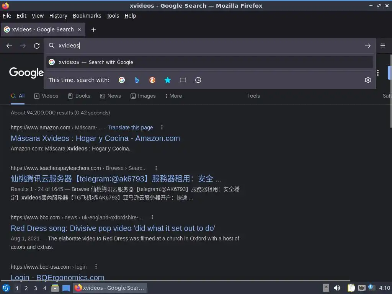Click the vertical page scrollbar

coord(390,91)
